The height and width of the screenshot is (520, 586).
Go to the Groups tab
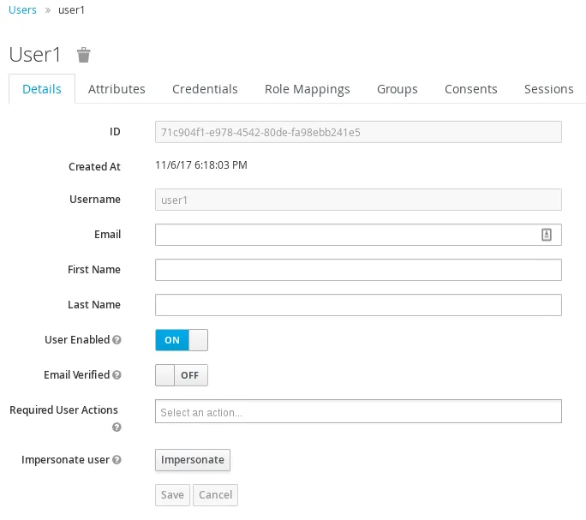coord(398,89)
